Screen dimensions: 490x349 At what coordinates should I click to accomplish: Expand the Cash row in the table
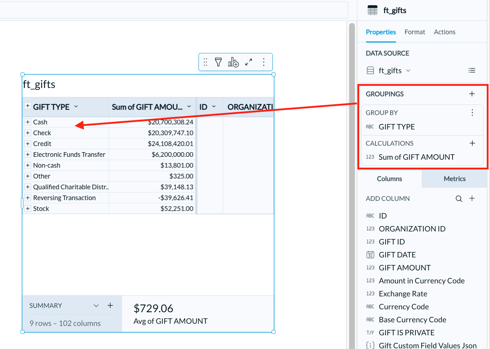(28, 122)
